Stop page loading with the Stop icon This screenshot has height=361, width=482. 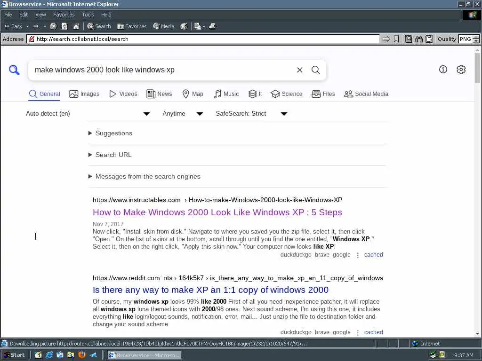coord(53,26)
